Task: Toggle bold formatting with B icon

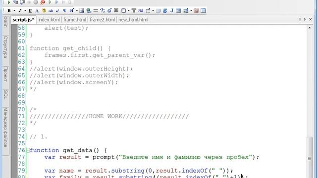Action: tap(9, 11)
